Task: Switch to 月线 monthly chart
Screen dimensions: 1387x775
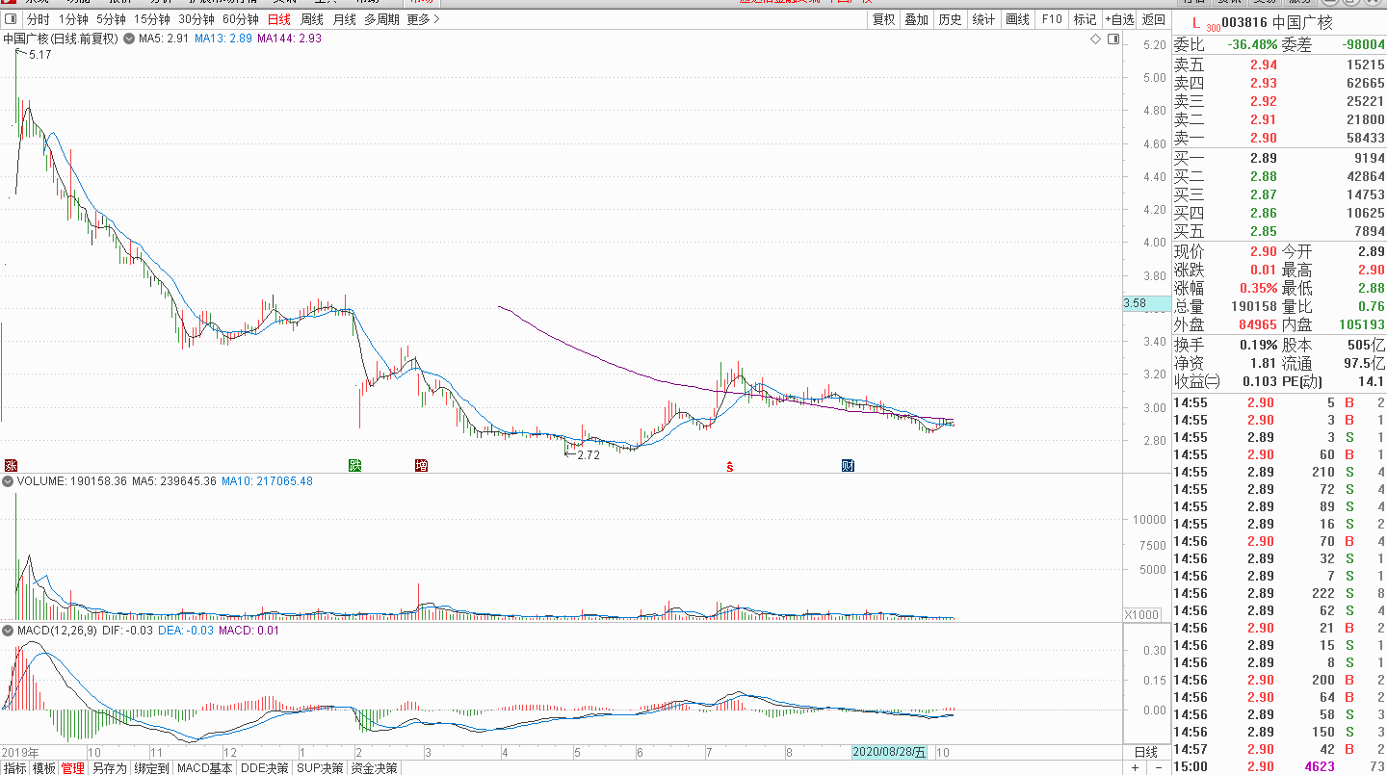Action: (x=344, y=19)
